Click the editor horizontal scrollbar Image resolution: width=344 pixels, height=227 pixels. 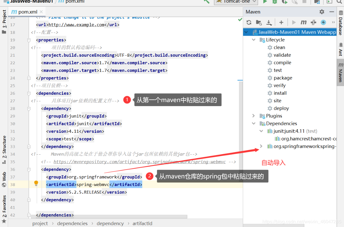click(x=109, y=217)
